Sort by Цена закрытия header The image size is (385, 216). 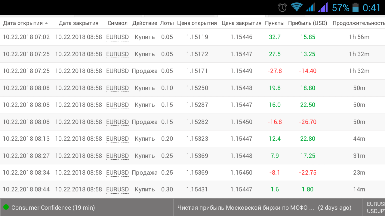point(242,23)
